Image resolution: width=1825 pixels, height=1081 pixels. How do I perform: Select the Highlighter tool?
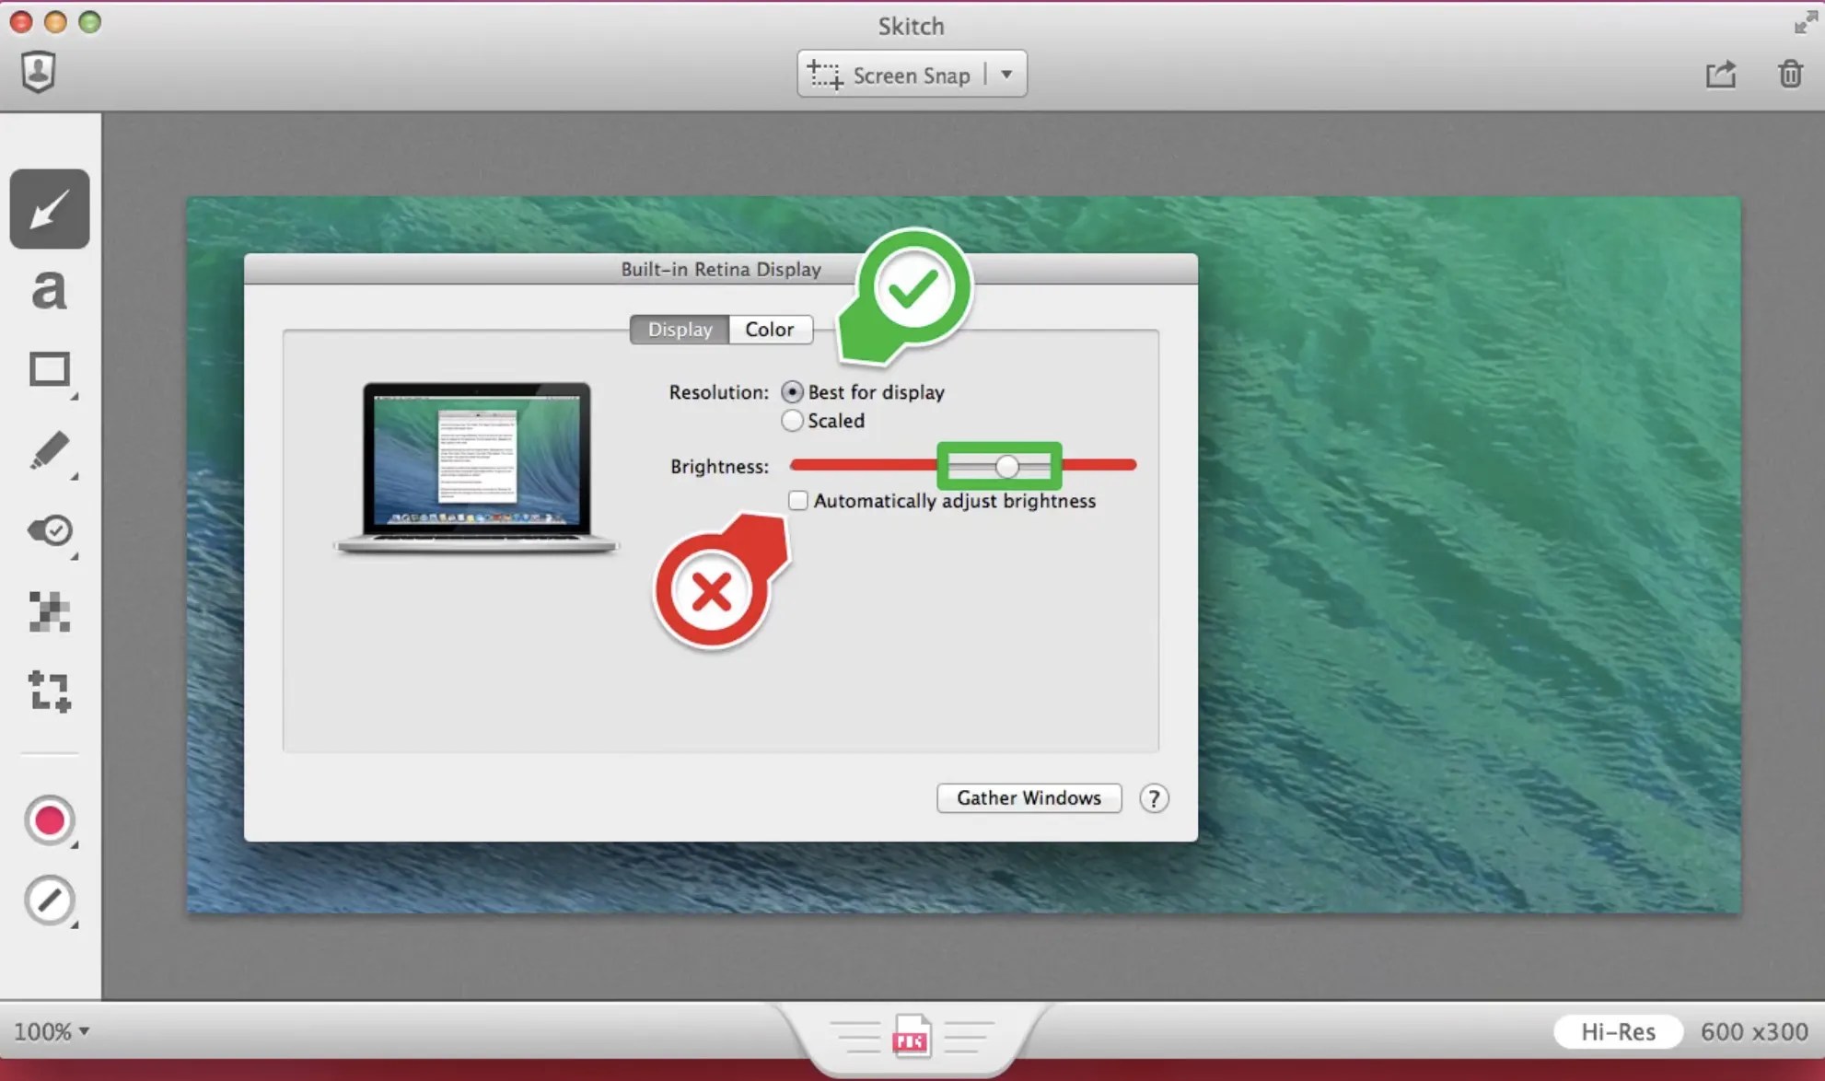pyautogui.click(x=48, y=450)
